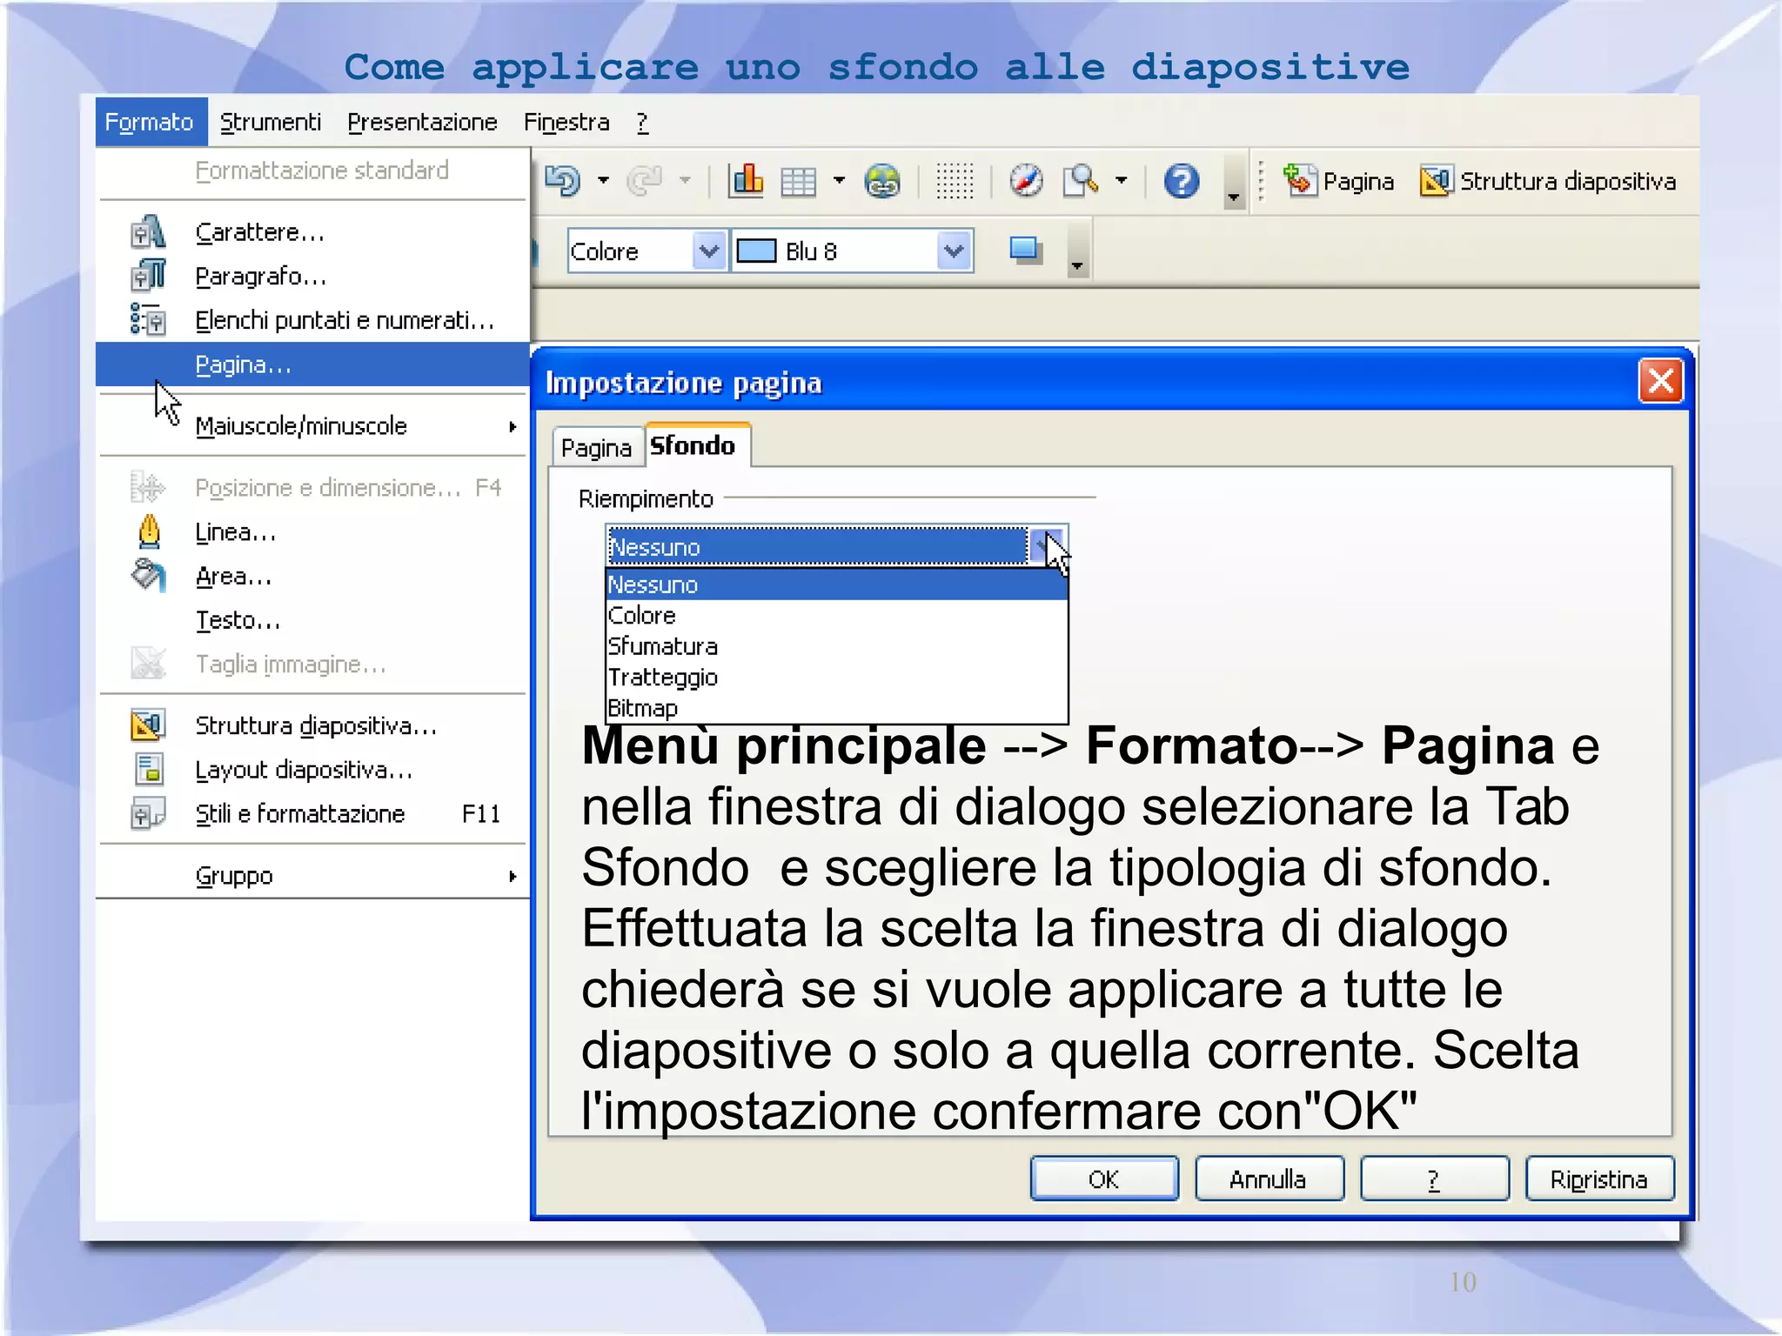This screenshot has height=1336, width=1782.
Task: Open Testo... menu entry
Action: click(312, 621)
